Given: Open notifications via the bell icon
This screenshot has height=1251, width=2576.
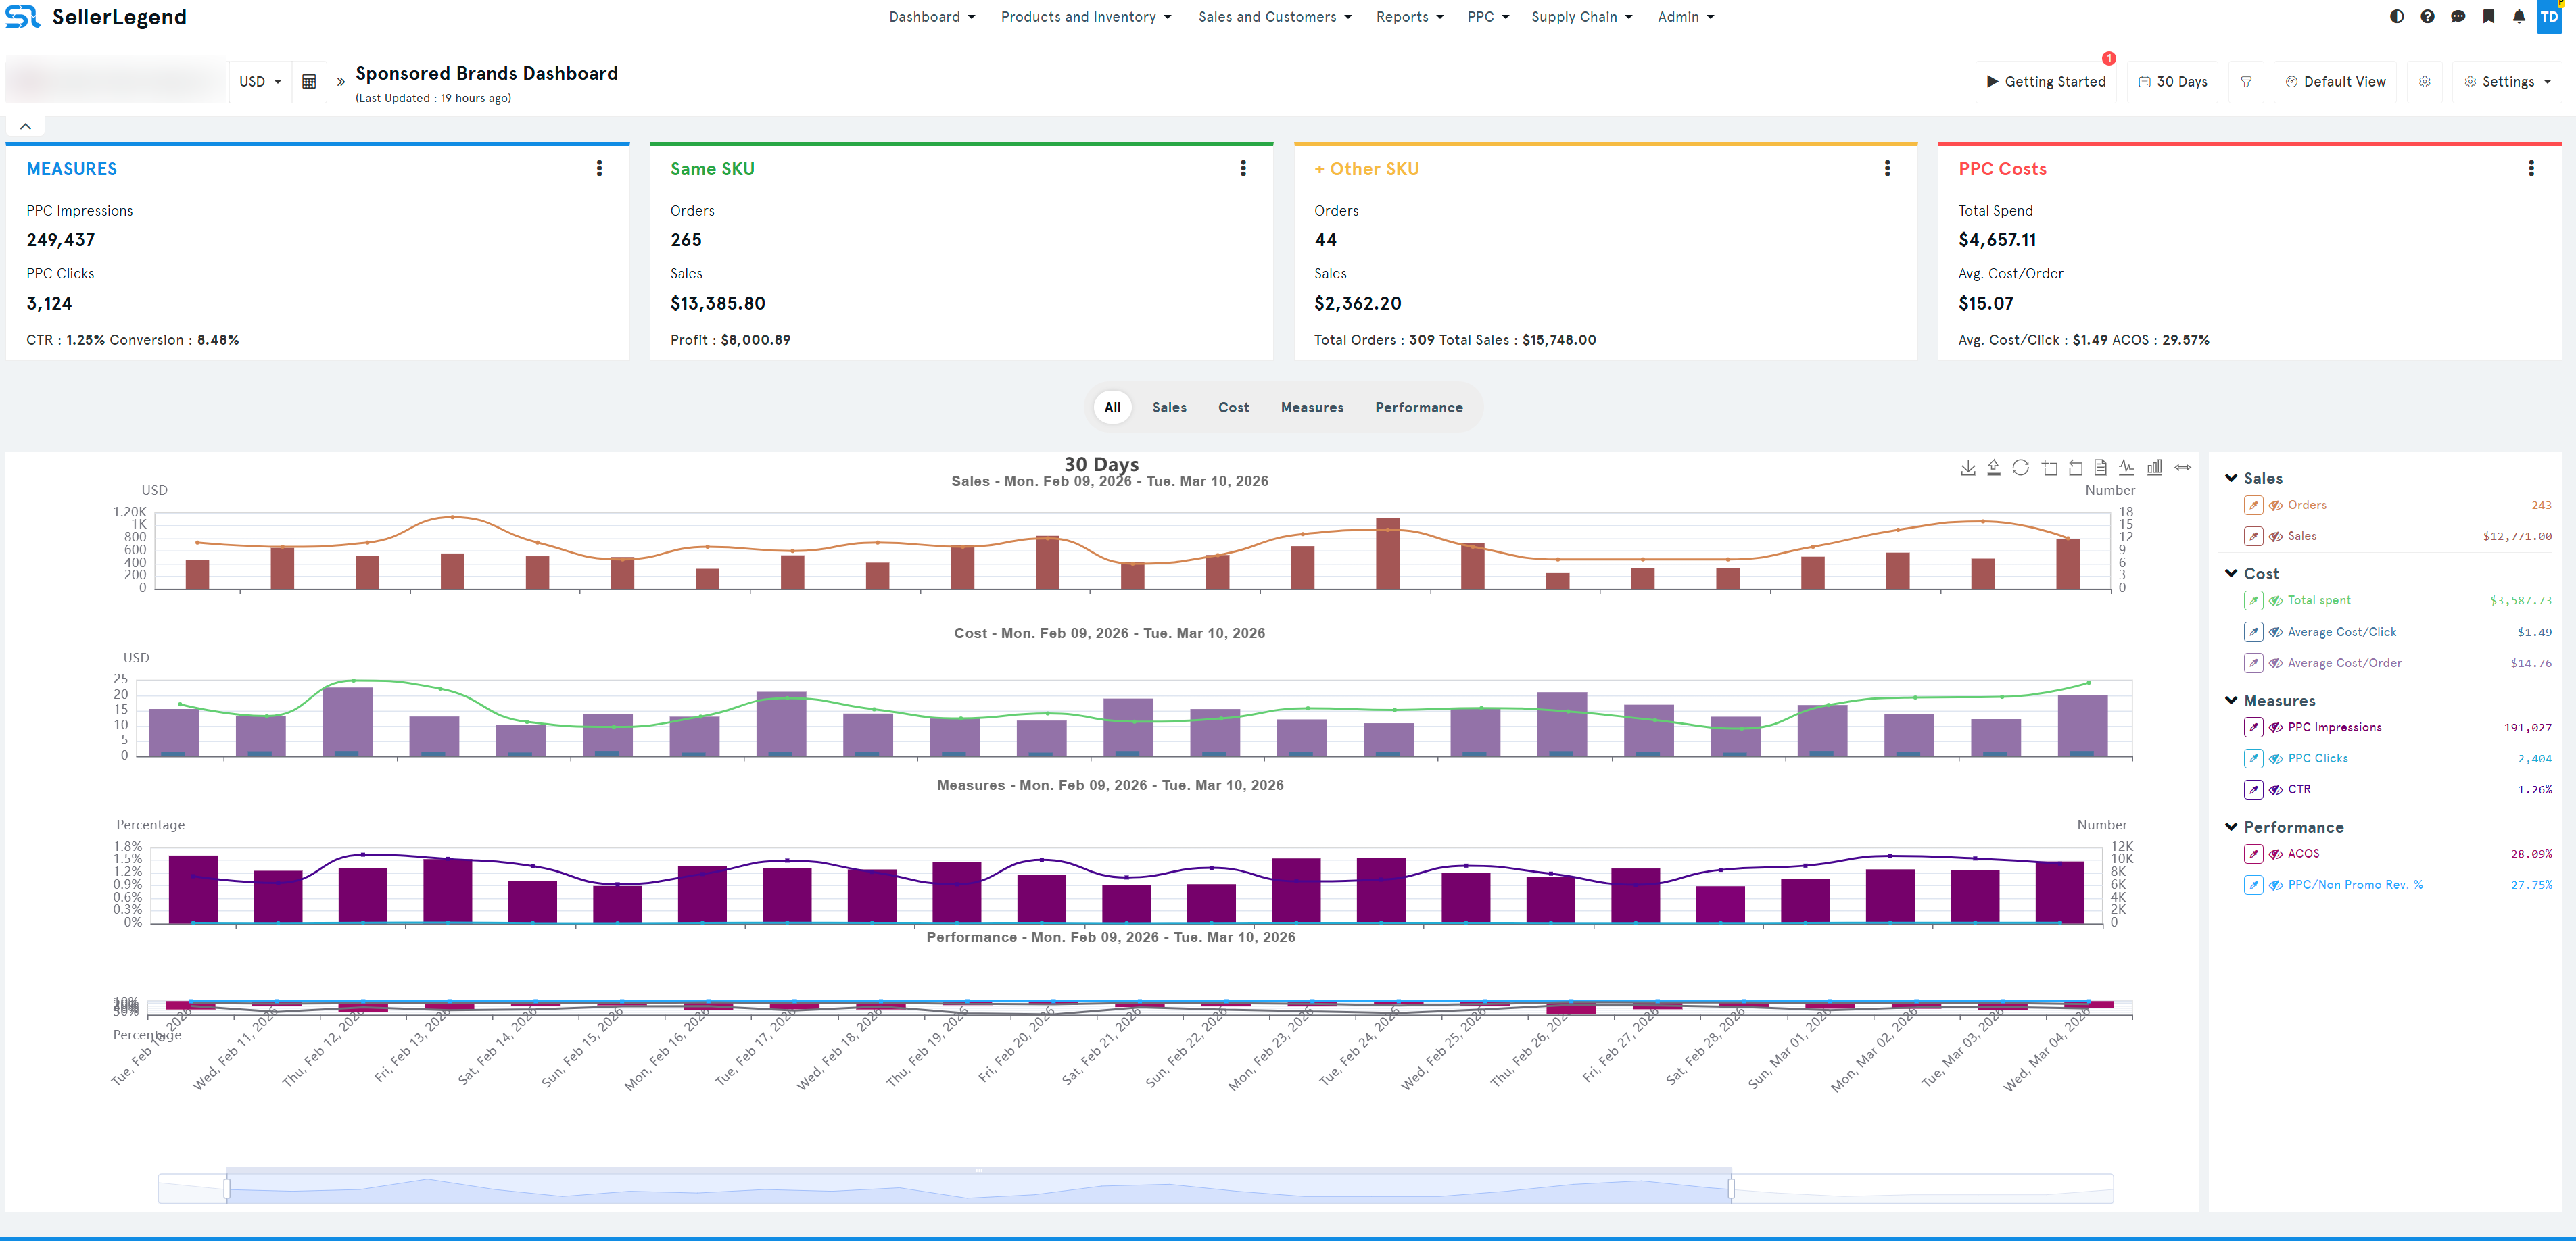Looking at the screenshot, I should 2519,17.
